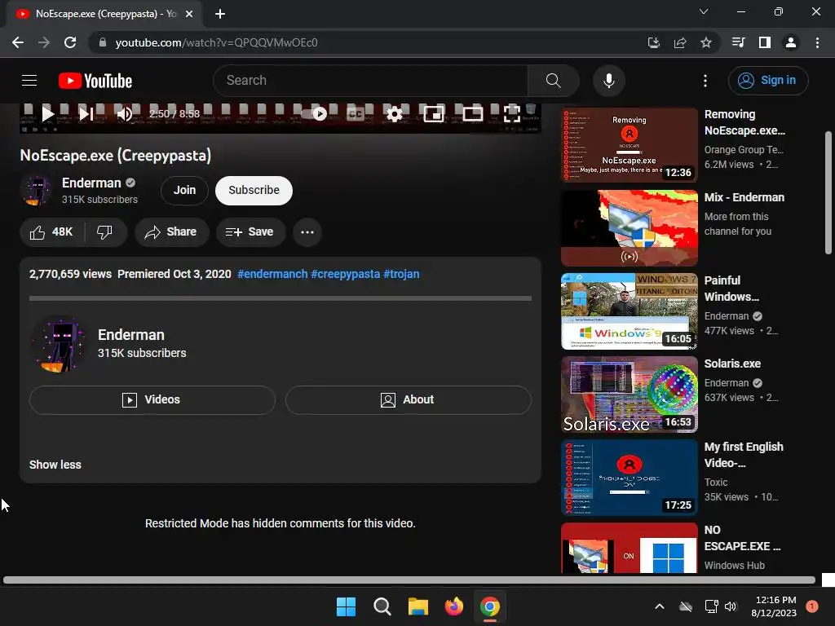Image resolution: width=835 pixels, height=626 pixels.
Task: Go to the YouTube home logo
Action: point(95,81)
